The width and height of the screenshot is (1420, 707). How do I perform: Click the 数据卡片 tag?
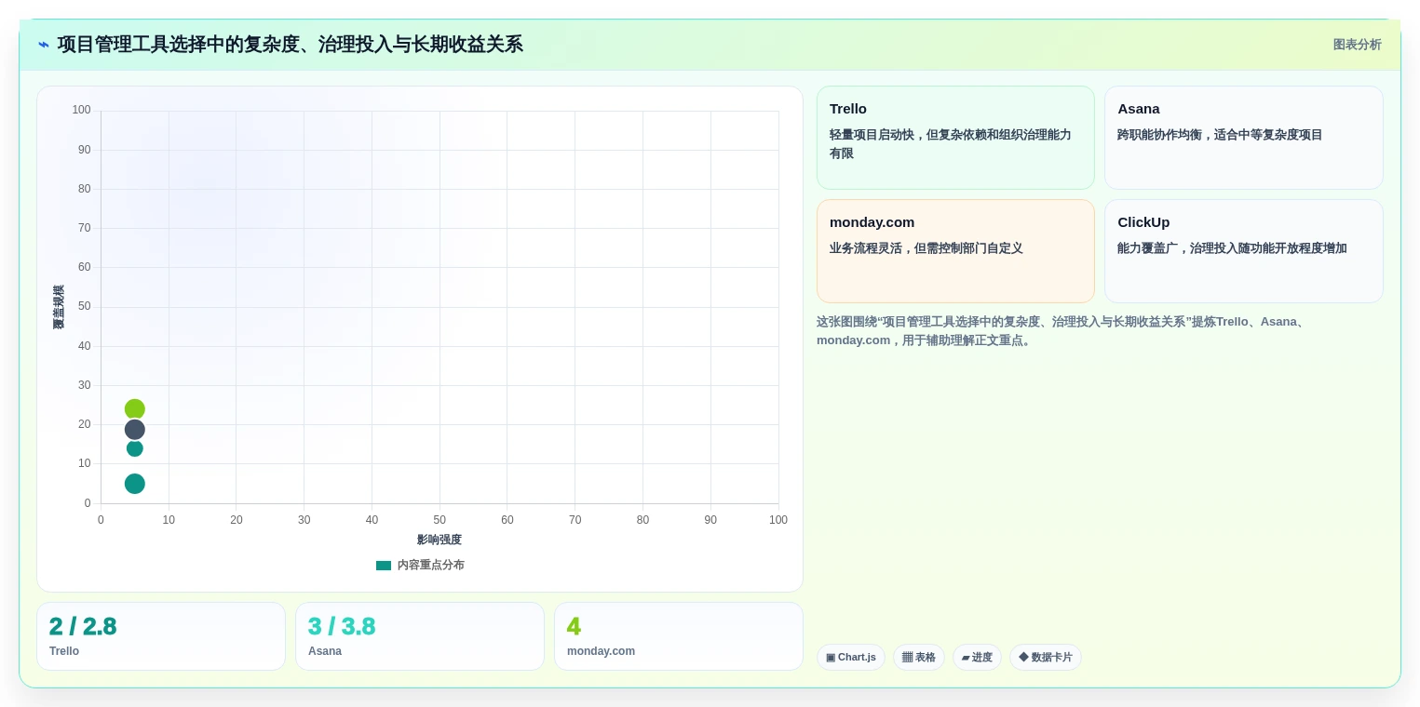tap(1046, 658)
